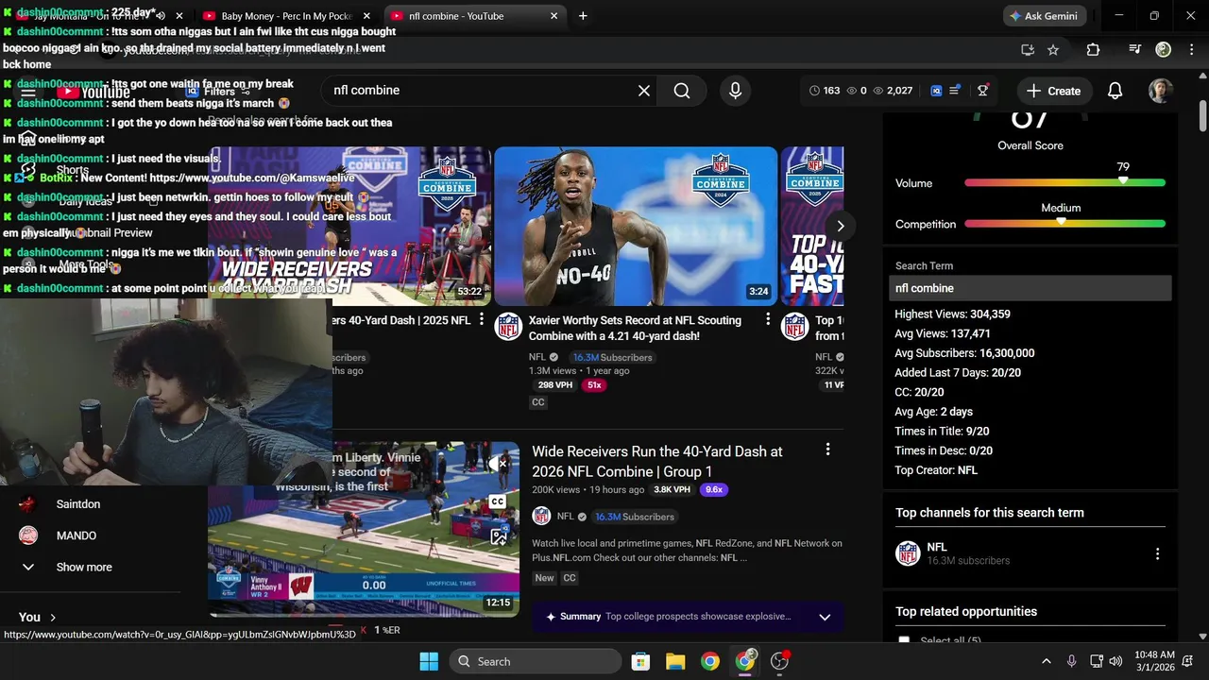Open the vidIQ thumbnail image icon on preview
This screenshot has height=680, width=1209.
tap(499, 537)
